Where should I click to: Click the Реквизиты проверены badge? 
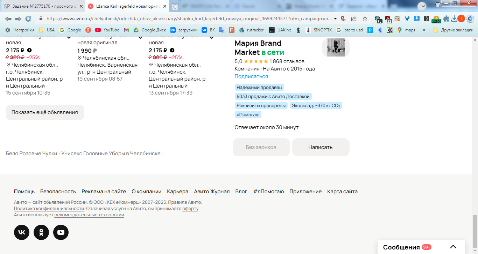coord(261,105)
